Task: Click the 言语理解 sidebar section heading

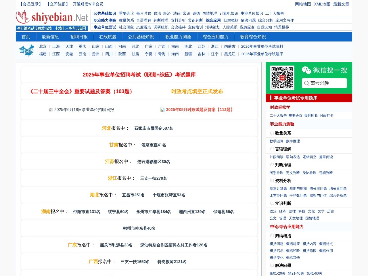Action: point(283,149)
